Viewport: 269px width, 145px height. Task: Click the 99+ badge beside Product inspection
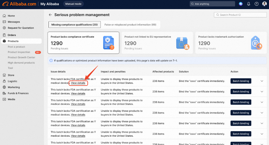click(38, 52)
